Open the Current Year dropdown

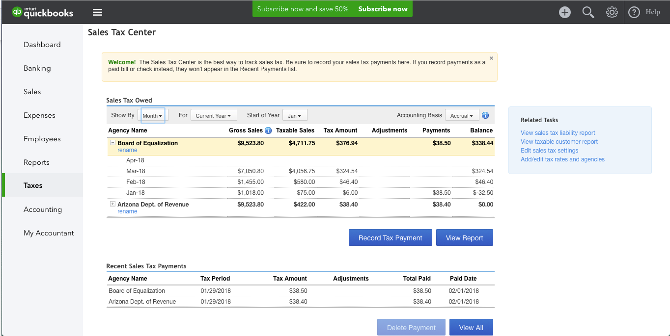coord(214,115)
